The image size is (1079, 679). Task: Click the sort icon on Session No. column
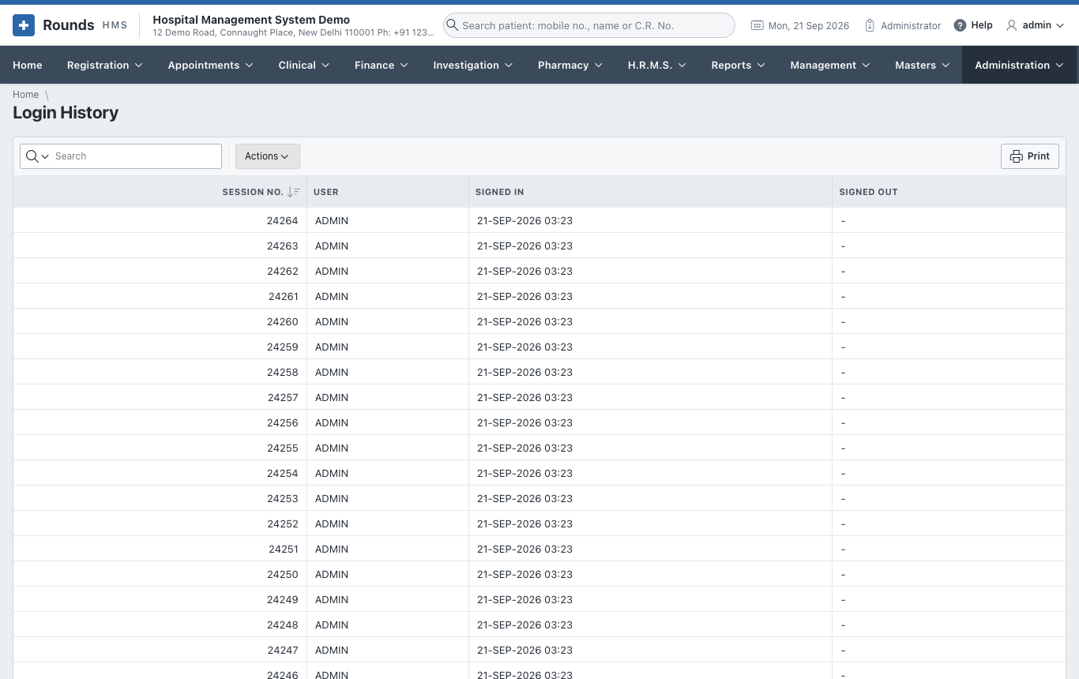[293, 192]
